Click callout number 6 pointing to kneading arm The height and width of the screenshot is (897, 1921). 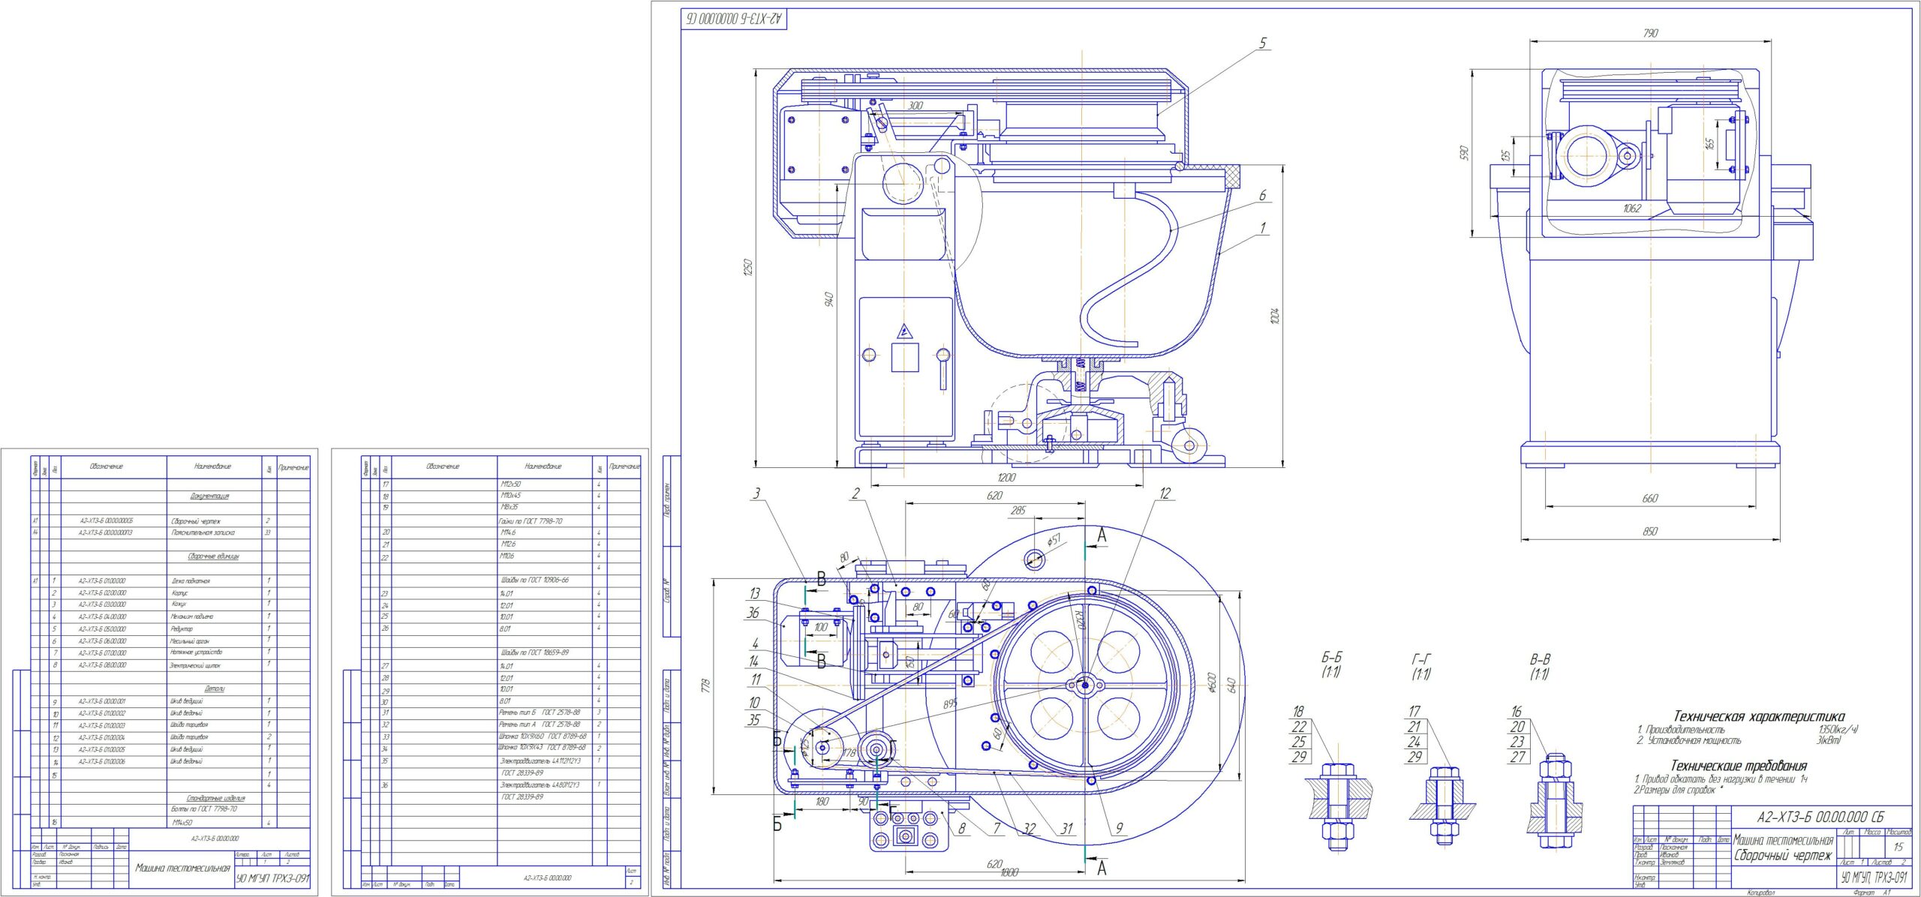pos(1262,195)
